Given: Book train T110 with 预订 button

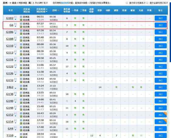Looking at the screenshot, I should [161, 136].
